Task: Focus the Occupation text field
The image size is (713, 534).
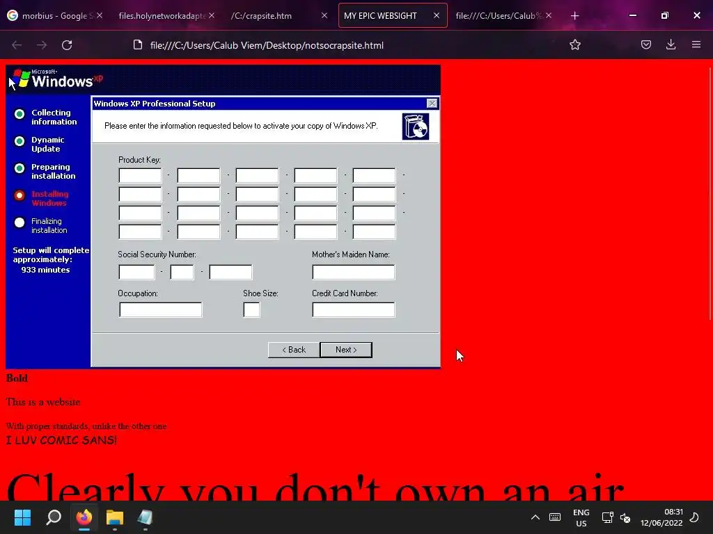Action: (161, 309)
